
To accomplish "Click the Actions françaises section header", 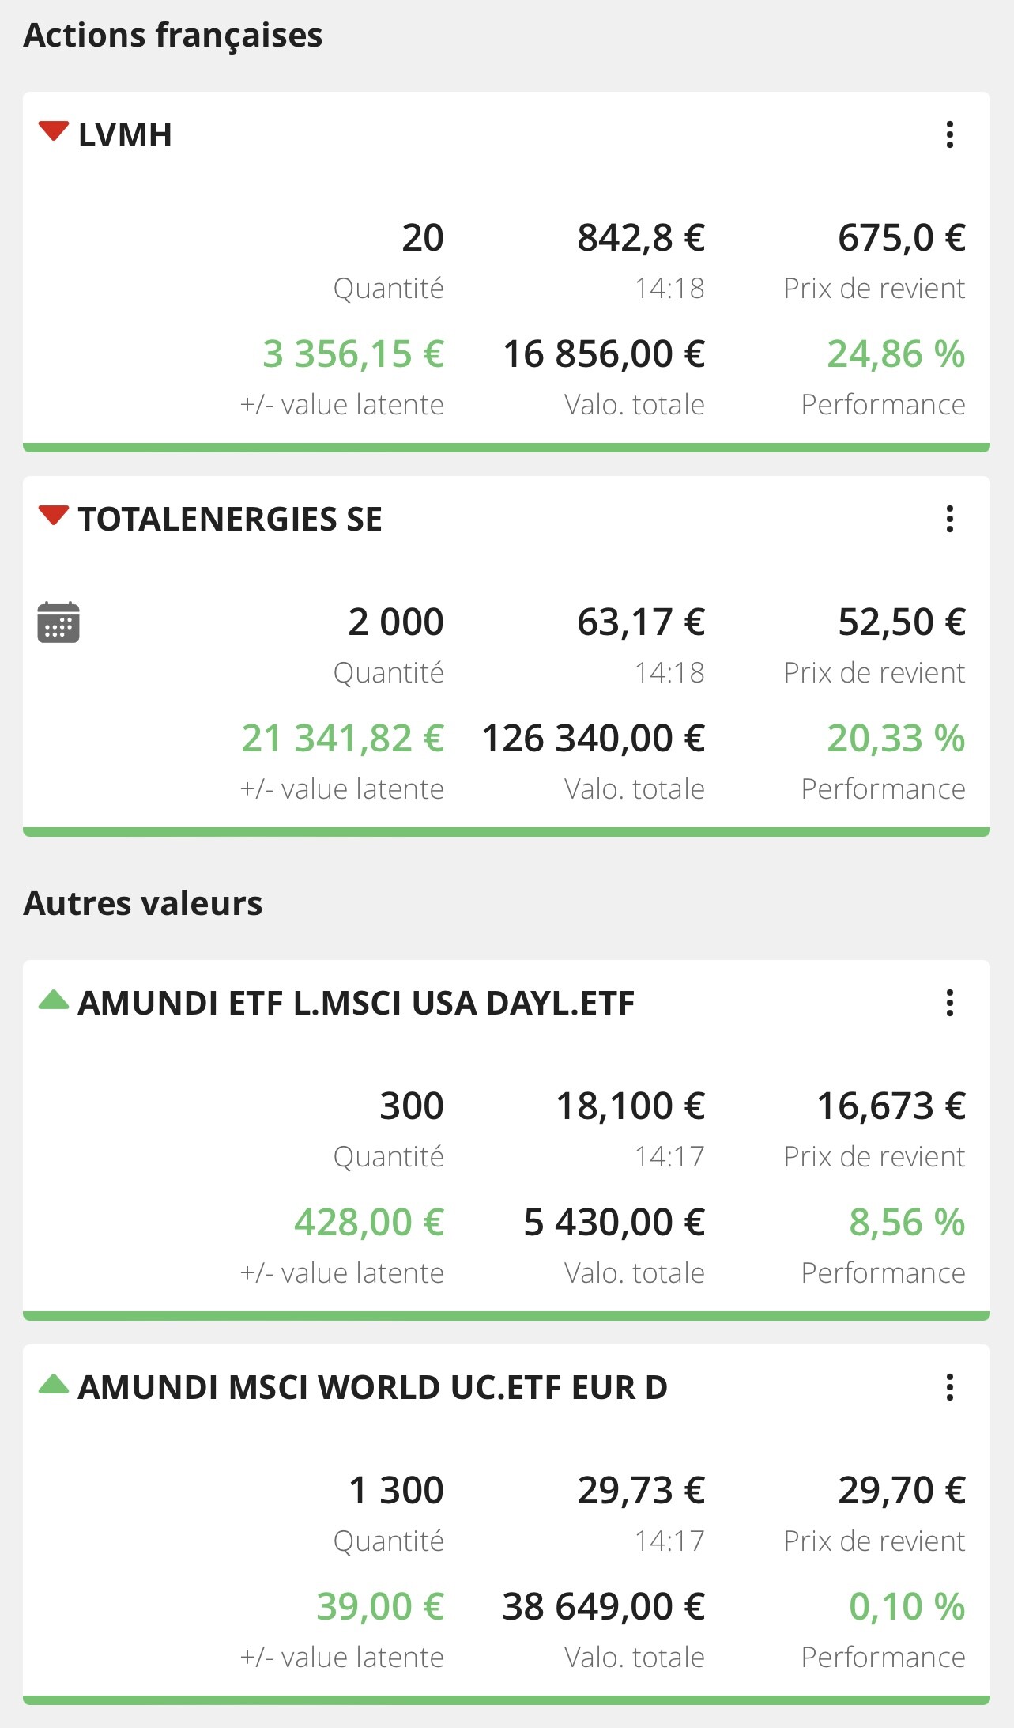I will (x=173, y=36).
